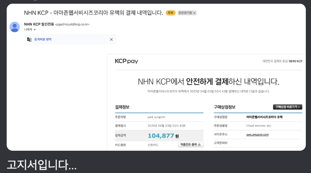311x173 pixels.
Task: Click the '구매상점정보' section heading
Action: [225, 107]
